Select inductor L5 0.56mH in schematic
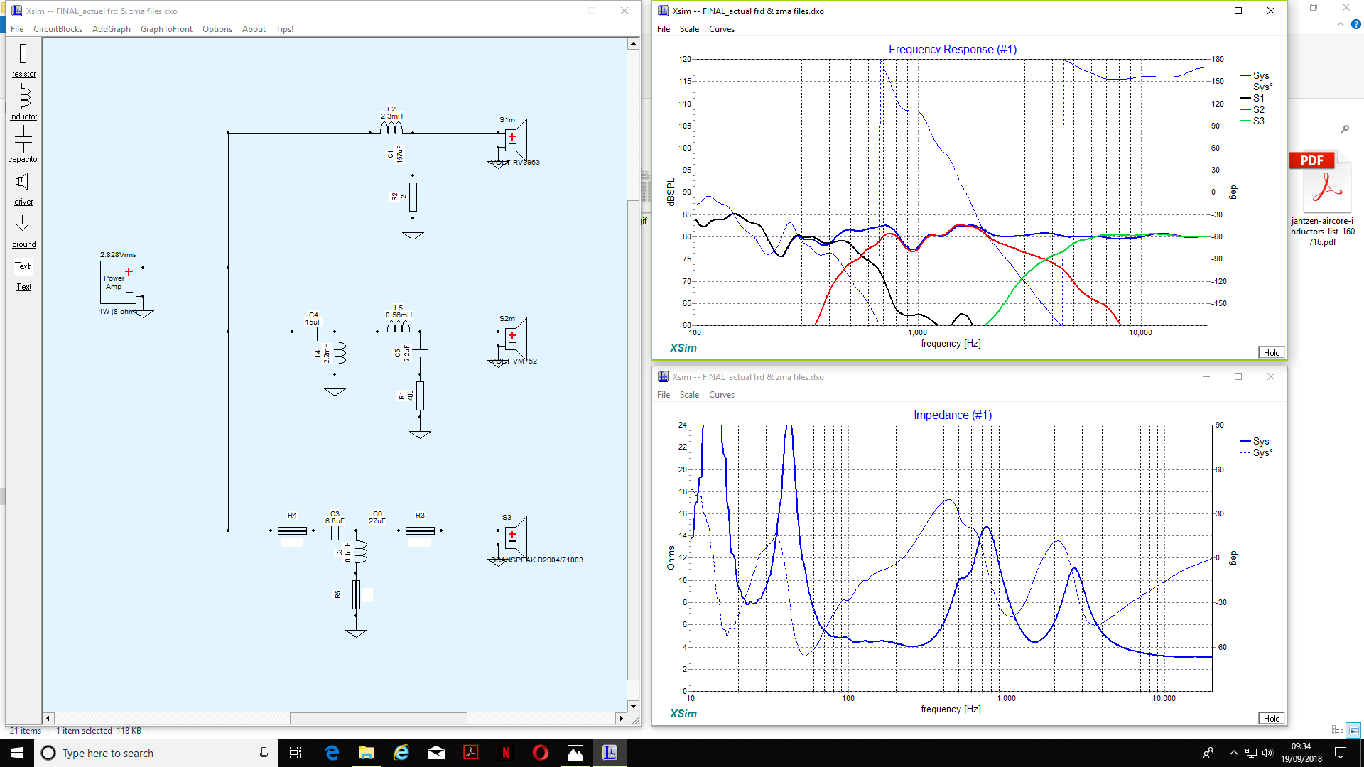 [399, 326]
